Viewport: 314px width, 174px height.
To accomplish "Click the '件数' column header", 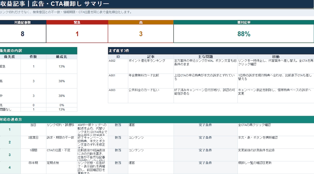I will click(33, 57).
